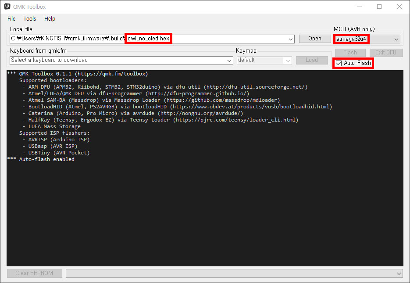Click the Load keymap button
The width and height of the screenshot is (410, 283).
coord(312,60)
